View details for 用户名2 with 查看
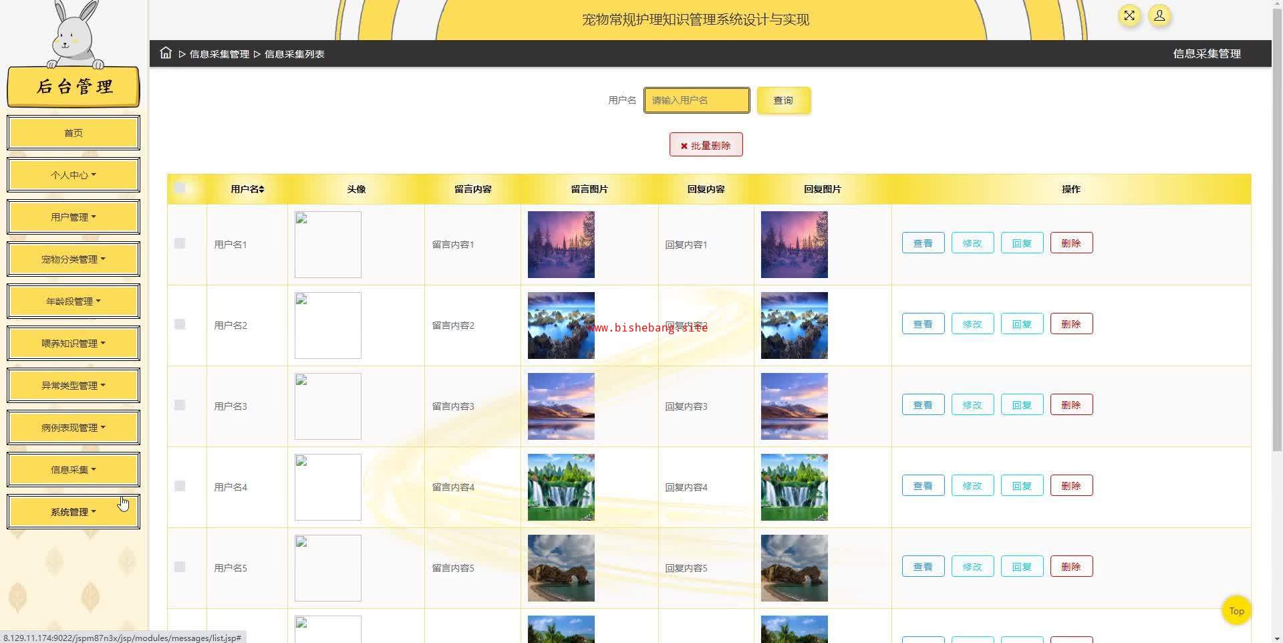 click(x=923, y=324)
